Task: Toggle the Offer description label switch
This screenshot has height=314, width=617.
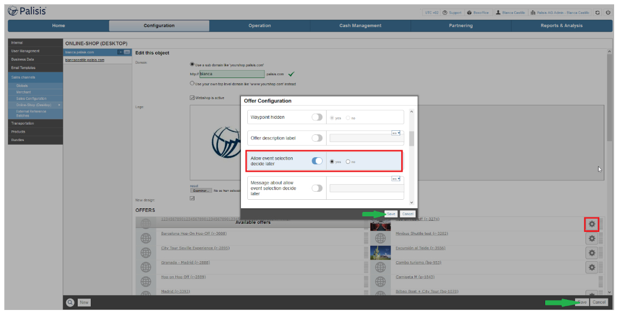Action: pos(317,138)
